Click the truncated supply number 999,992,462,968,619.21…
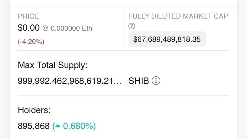247x139 pixels. pos(70,81)
